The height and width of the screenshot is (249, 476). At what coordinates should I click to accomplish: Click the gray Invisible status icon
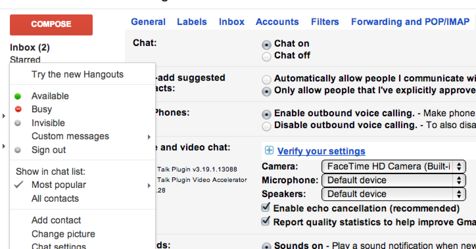[17, 123]
